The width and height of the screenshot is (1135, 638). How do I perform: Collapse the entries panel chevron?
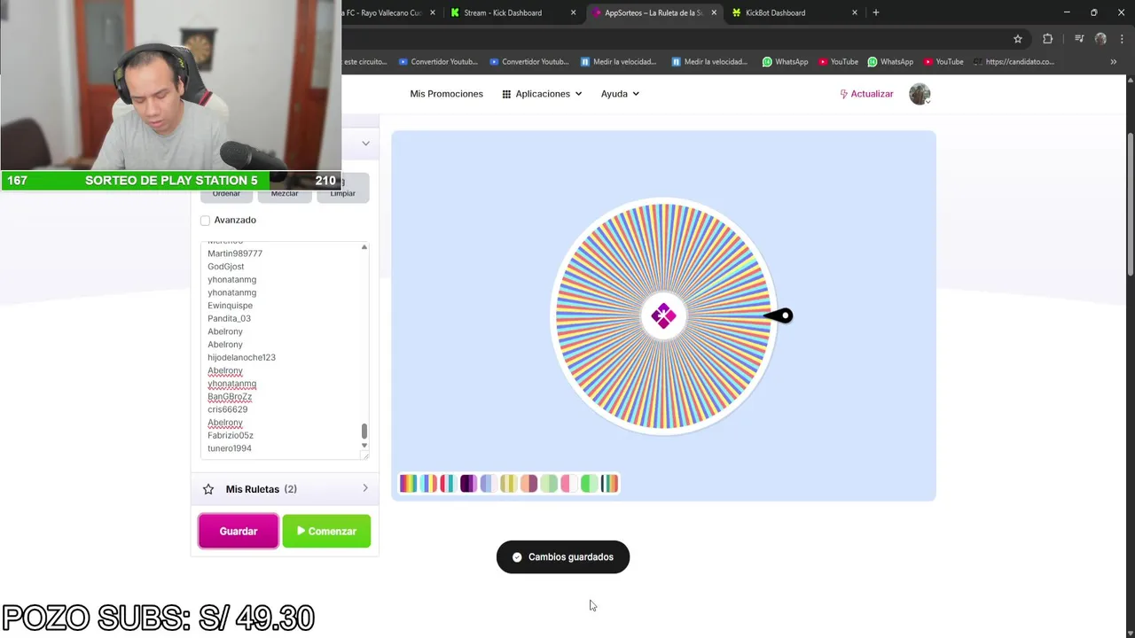[365, 144]
